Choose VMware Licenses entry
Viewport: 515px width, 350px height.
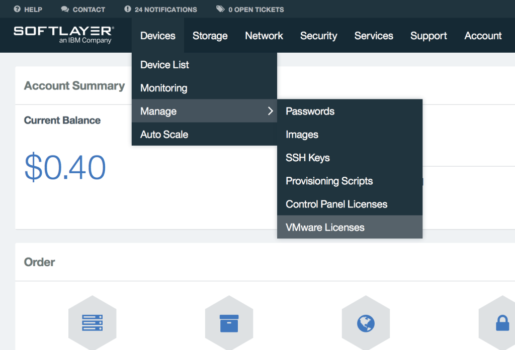(350, 227)
